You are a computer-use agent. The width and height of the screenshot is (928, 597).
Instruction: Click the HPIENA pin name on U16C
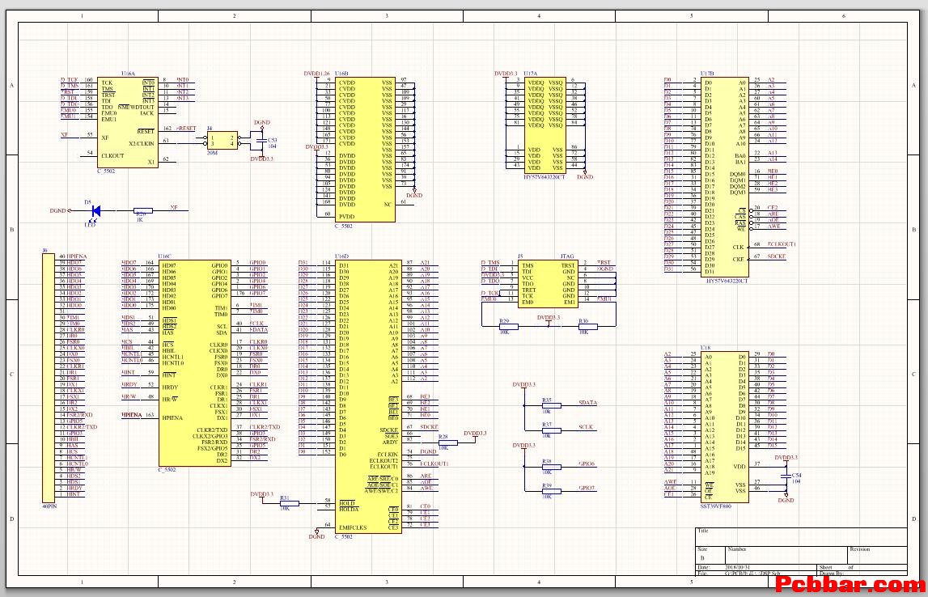pyautogui.click(x=172, y=418)
